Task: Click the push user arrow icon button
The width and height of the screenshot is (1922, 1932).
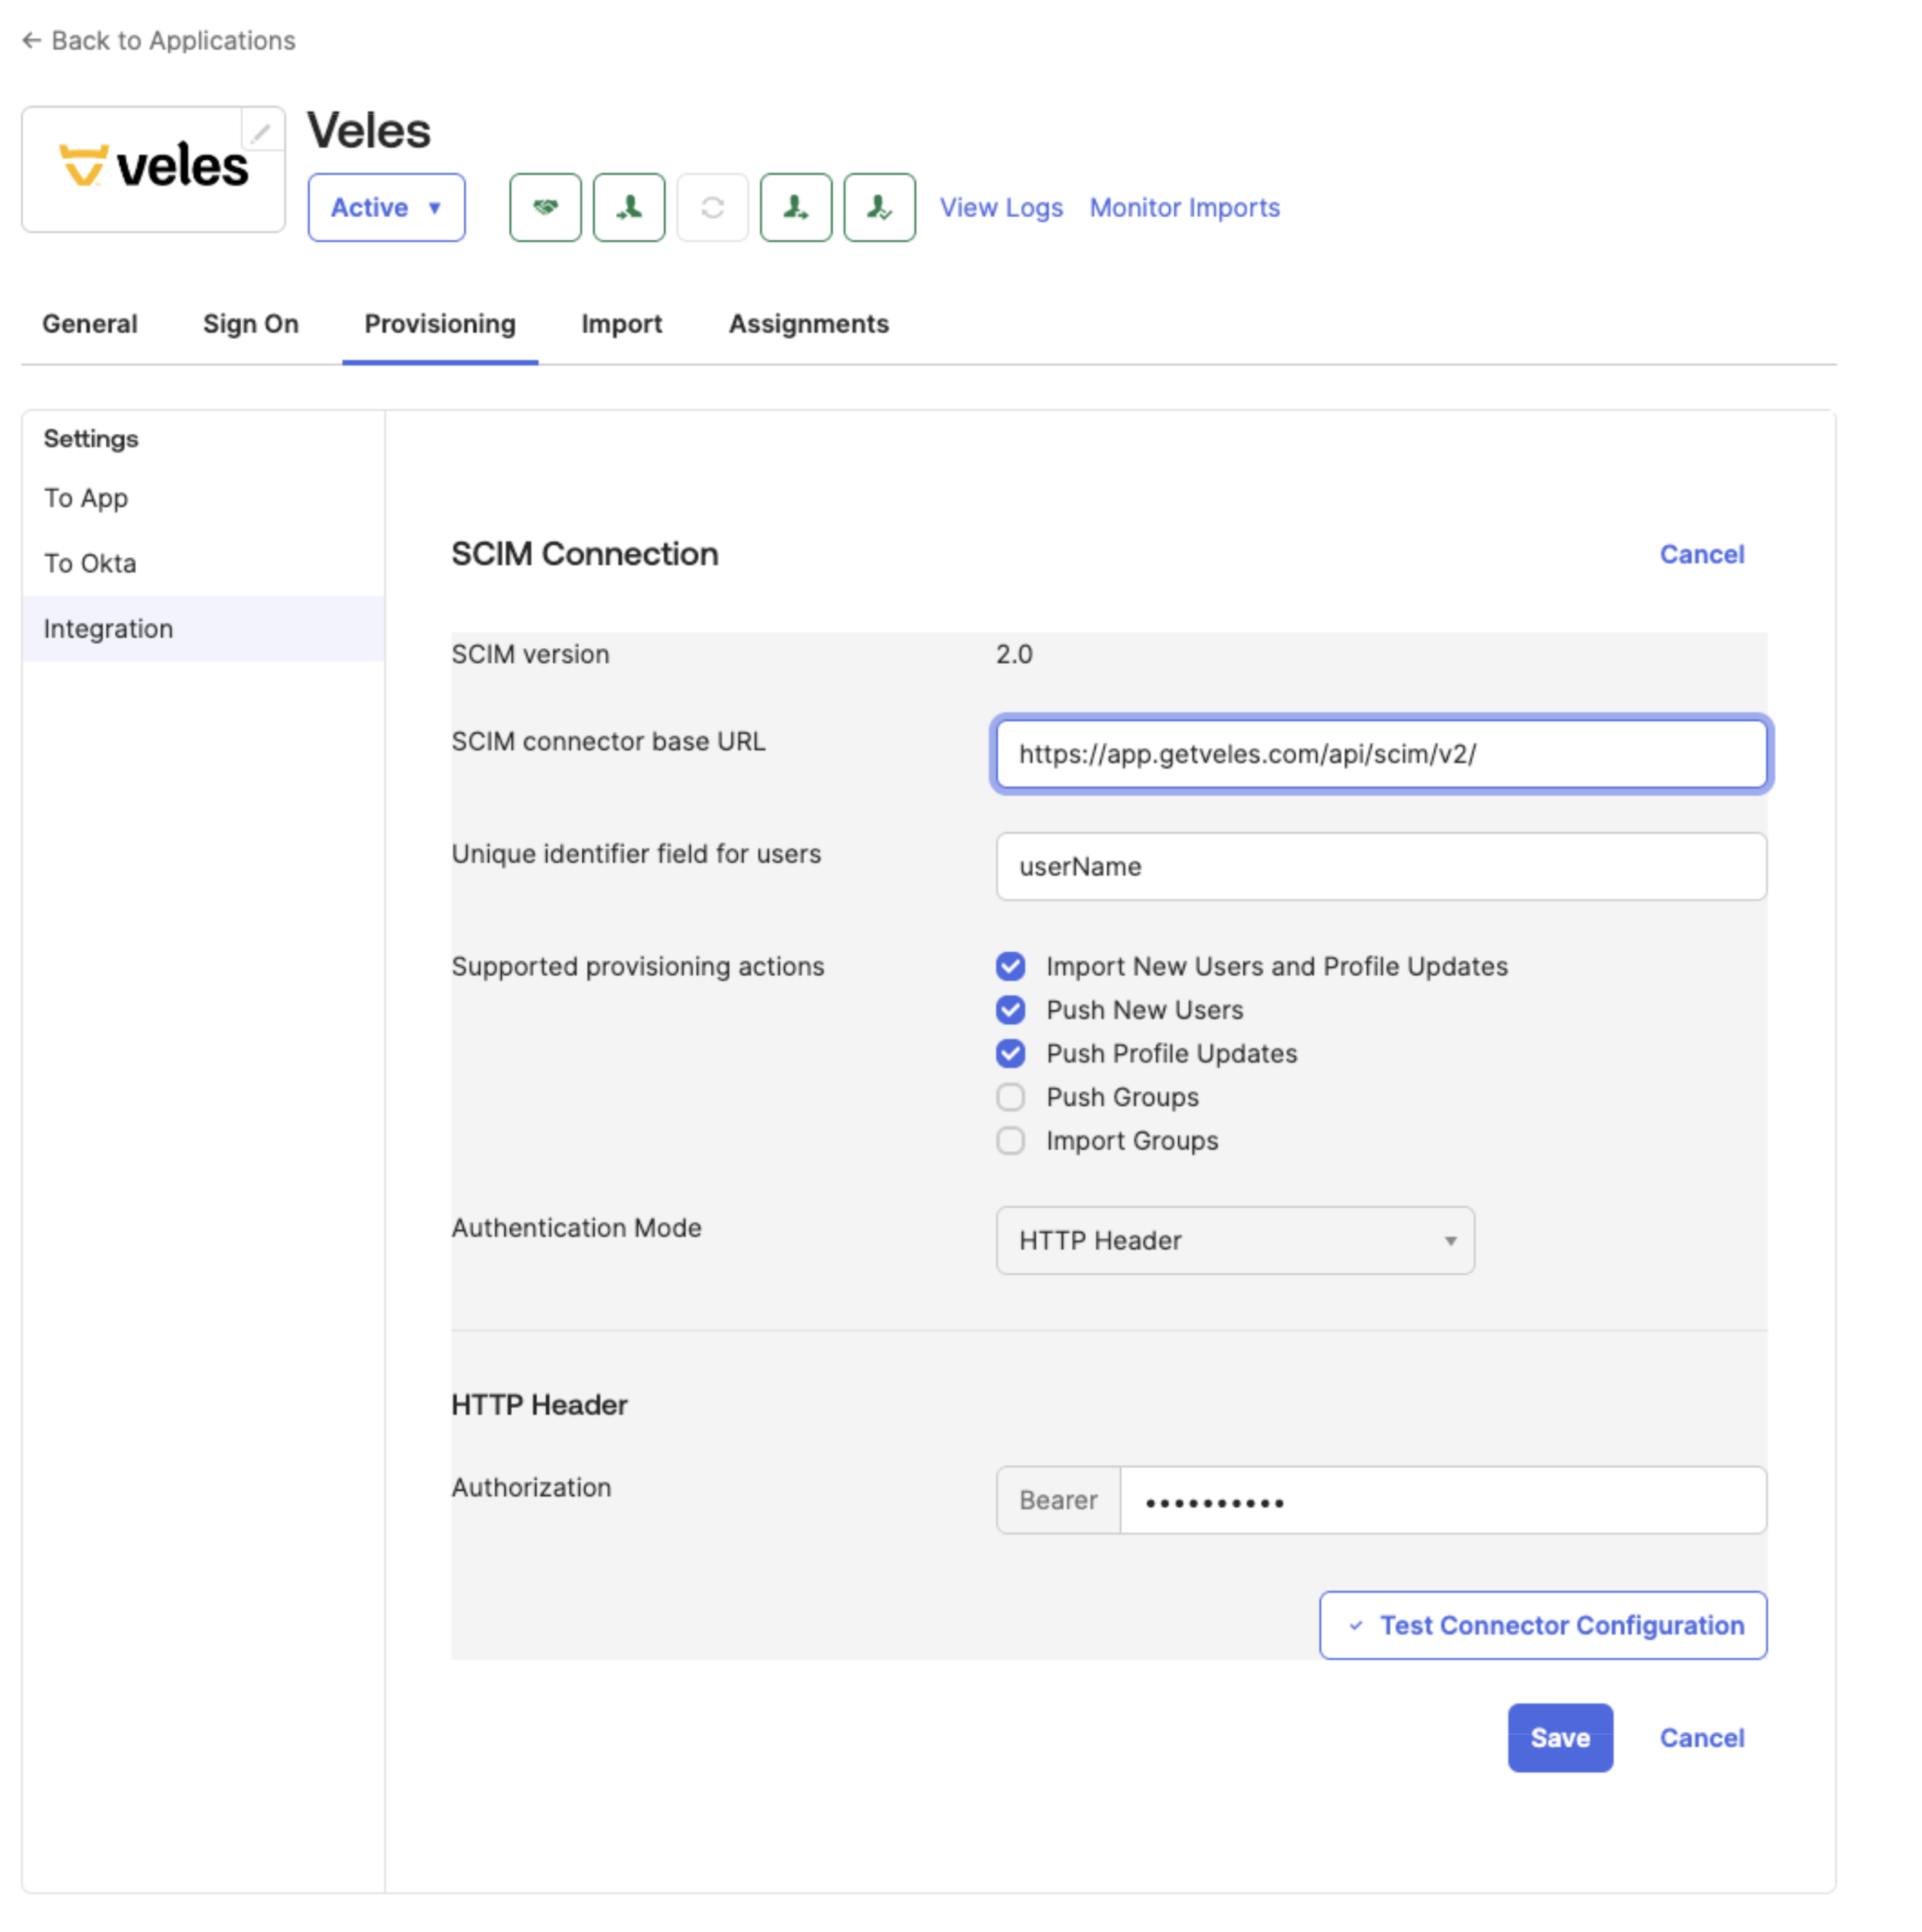Action: [796, 207]
